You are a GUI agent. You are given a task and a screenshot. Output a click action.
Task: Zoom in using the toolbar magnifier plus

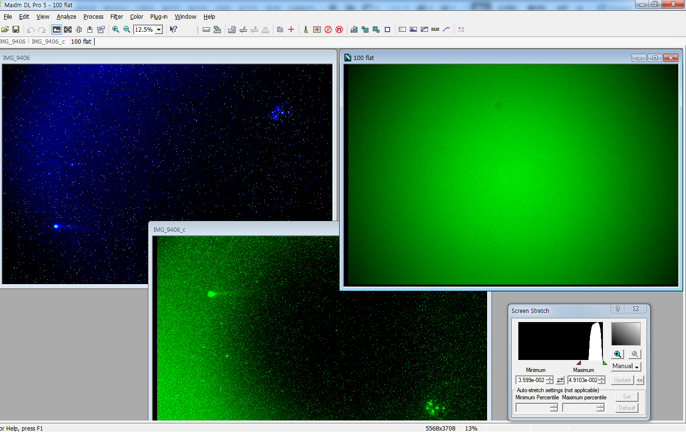(116, 29)
